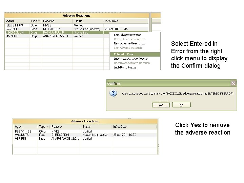Screen dimensions: 244x183
Task: Open Type column sort arrow in upper table
Action: point(39,21)
